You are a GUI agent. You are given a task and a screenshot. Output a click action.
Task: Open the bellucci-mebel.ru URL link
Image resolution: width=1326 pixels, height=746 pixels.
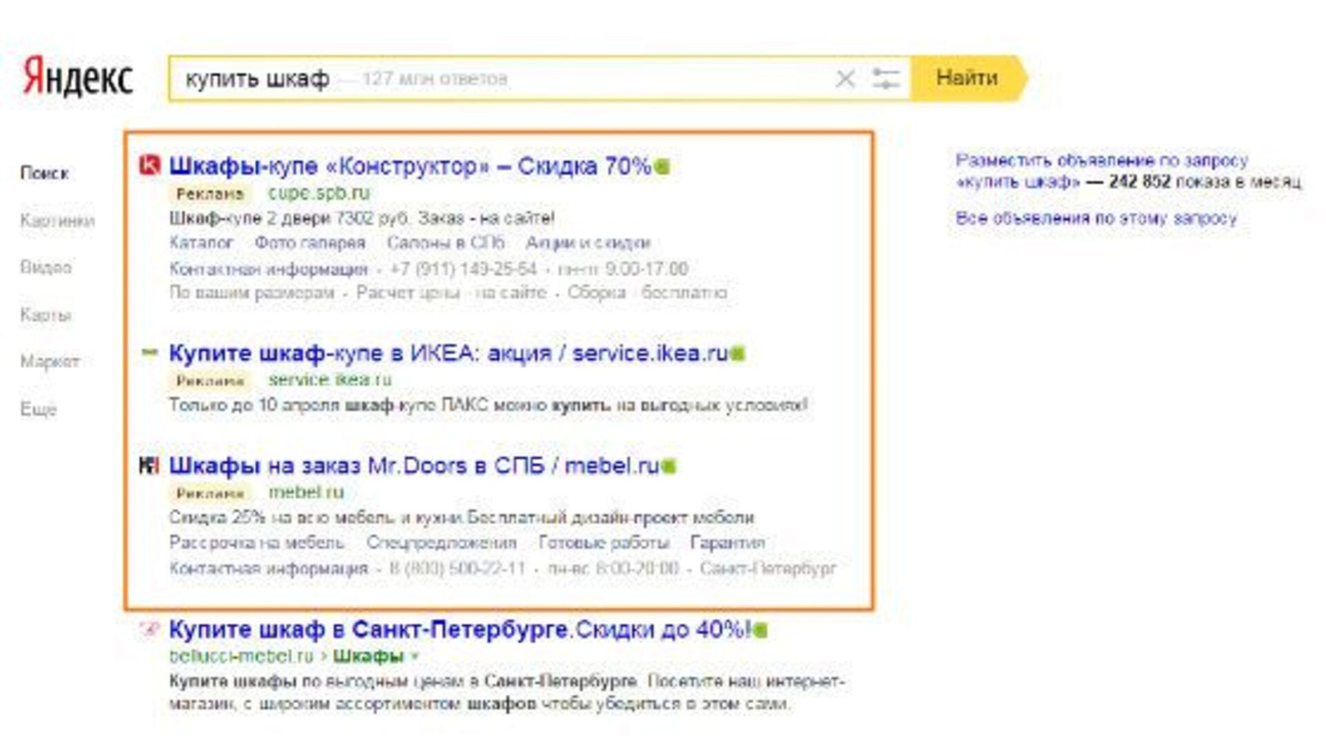pos(241,656)
